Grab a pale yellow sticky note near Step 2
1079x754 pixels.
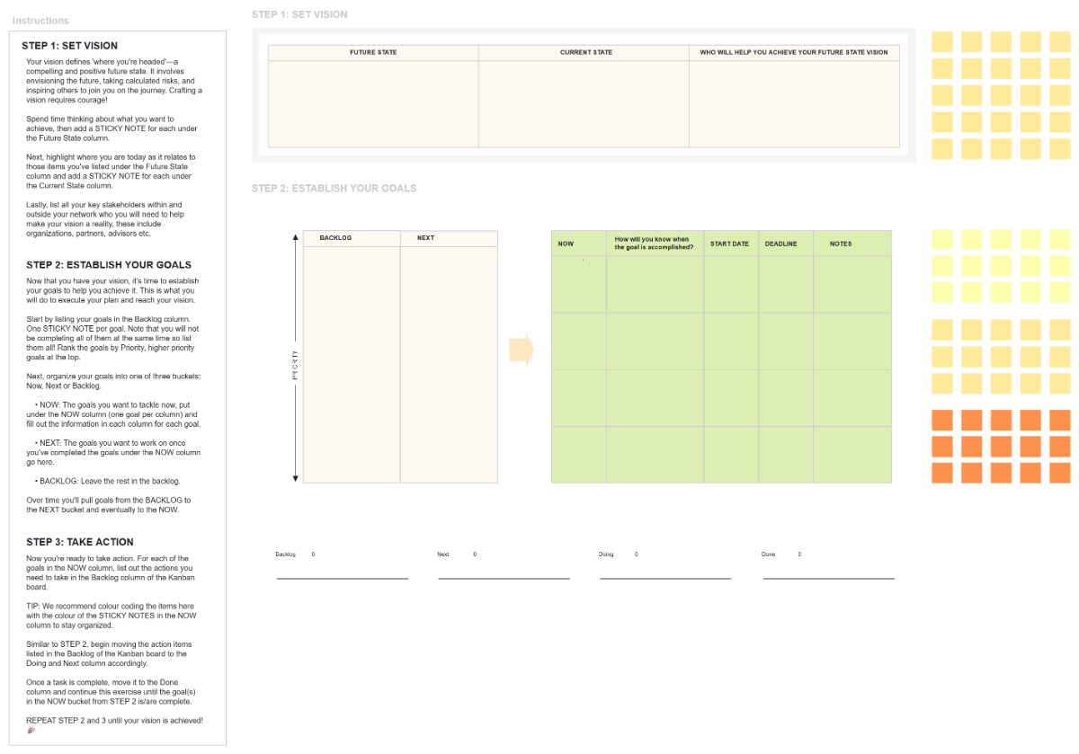pyautogui.click(x=971, y=265)
